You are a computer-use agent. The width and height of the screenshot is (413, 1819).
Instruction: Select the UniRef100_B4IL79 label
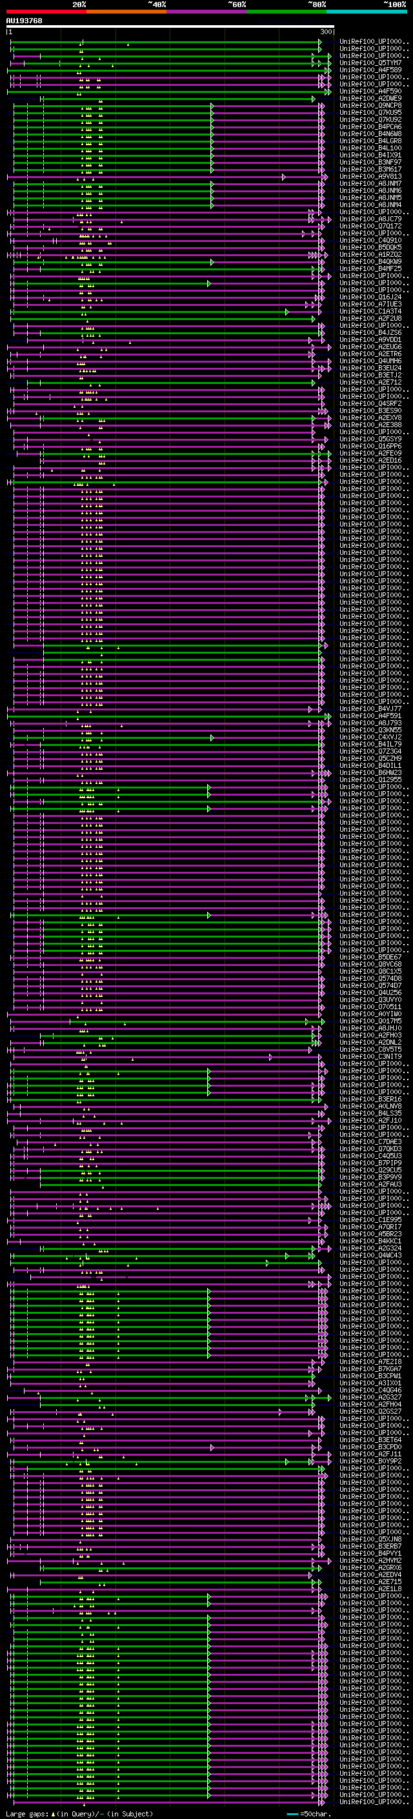point(370,743)
